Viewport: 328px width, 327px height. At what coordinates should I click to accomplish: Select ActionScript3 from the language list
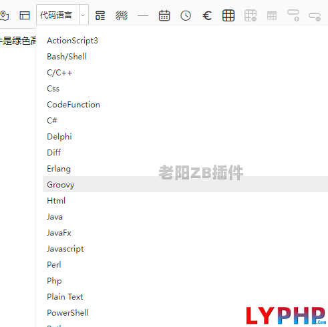click(x=185, y=41)
